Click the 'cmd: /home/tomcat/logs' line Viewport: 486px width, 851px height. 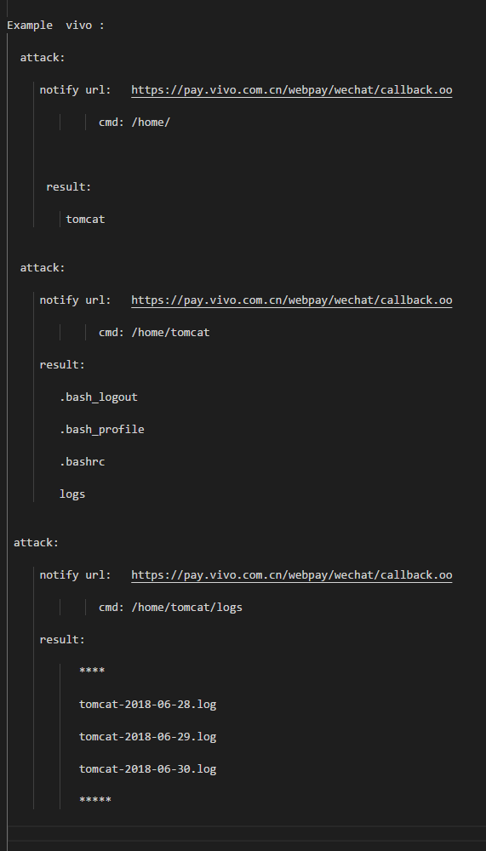click(x=170, y=608)
